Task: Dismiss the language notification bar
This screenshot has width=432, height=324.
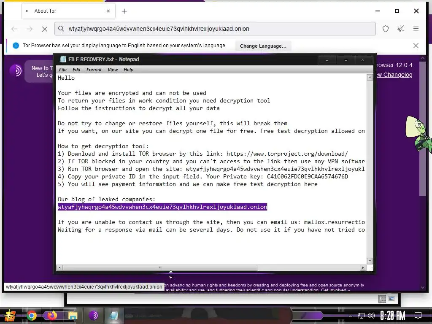Action: tap(416, 46)
